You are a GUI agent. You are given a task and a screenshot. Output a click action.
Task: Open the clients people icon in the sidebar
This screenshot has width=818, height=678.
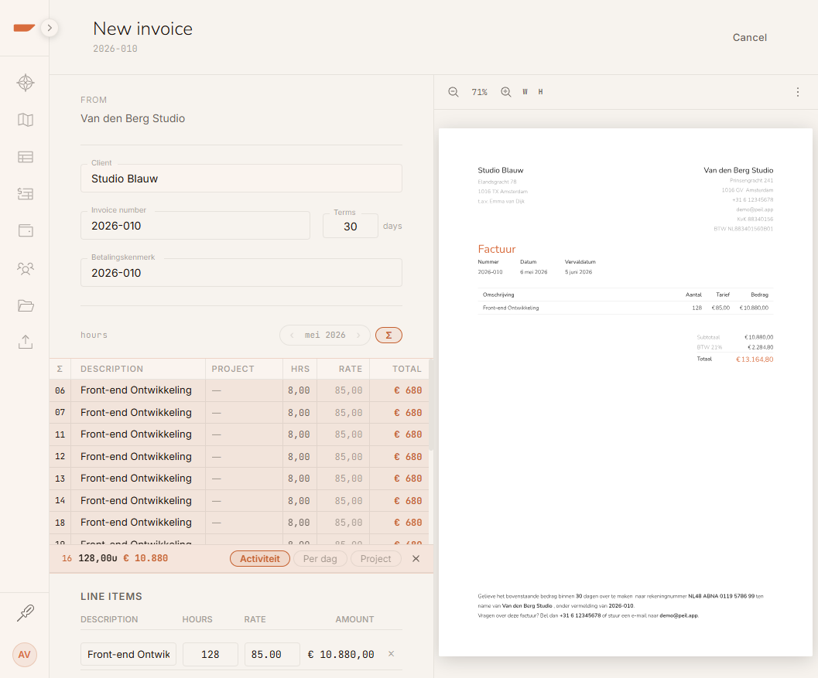25,267
